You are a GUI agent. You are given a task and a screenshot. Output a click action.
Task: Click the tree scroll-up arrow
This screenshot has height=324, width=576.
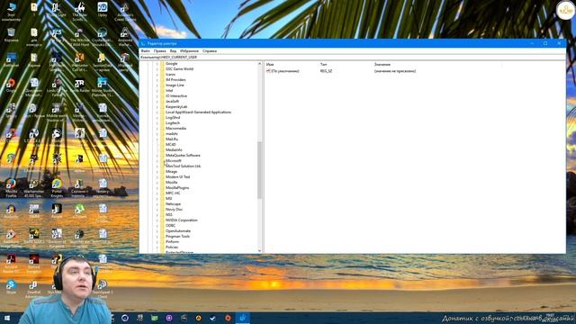click(259, 64)
